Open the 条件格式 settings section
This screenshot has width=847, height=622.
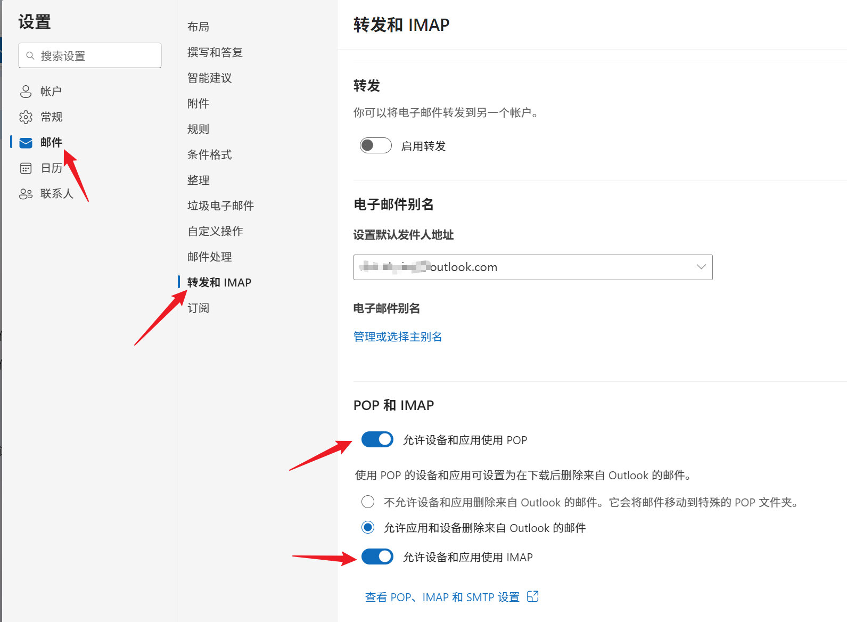[210, 154]
